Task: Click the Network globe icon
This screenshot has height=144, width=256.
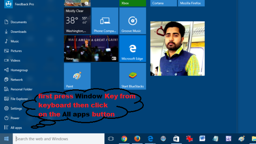Action: coord(6,79)
